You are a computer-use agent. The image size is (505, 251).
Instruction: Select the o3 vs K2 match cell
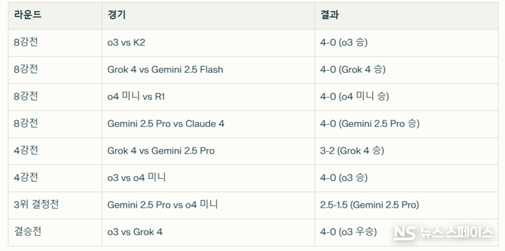(209, 43)
